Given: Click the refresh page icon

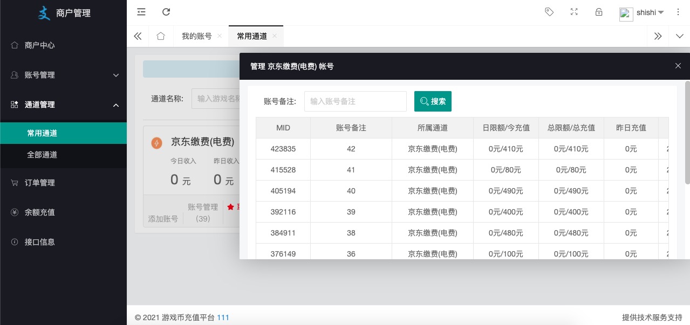Looking at the screenshot, I should 166,12.
